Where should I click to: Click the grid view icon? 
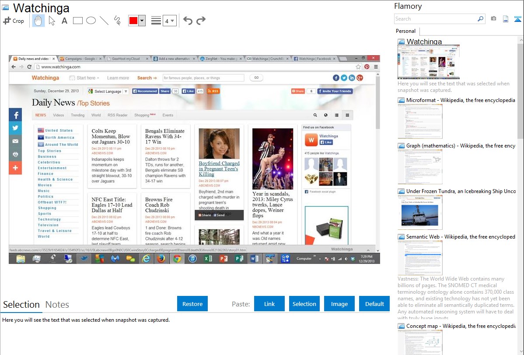point(347,115)
